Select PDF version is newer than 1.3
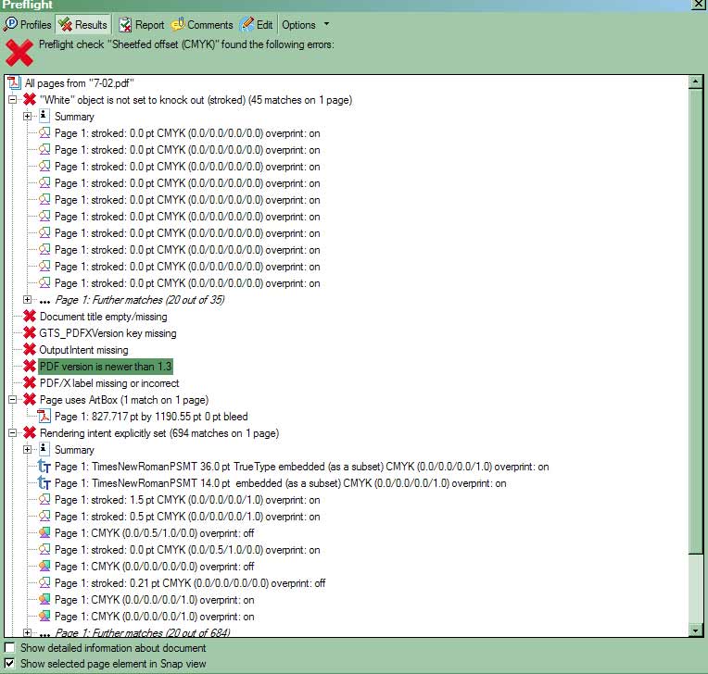 (106, 367)
